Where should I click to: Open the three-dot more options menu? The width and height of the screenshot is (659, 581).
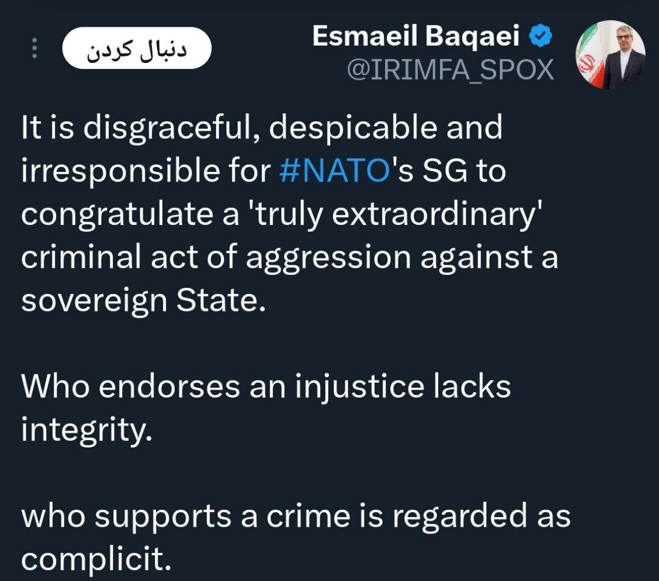point(34,48)
